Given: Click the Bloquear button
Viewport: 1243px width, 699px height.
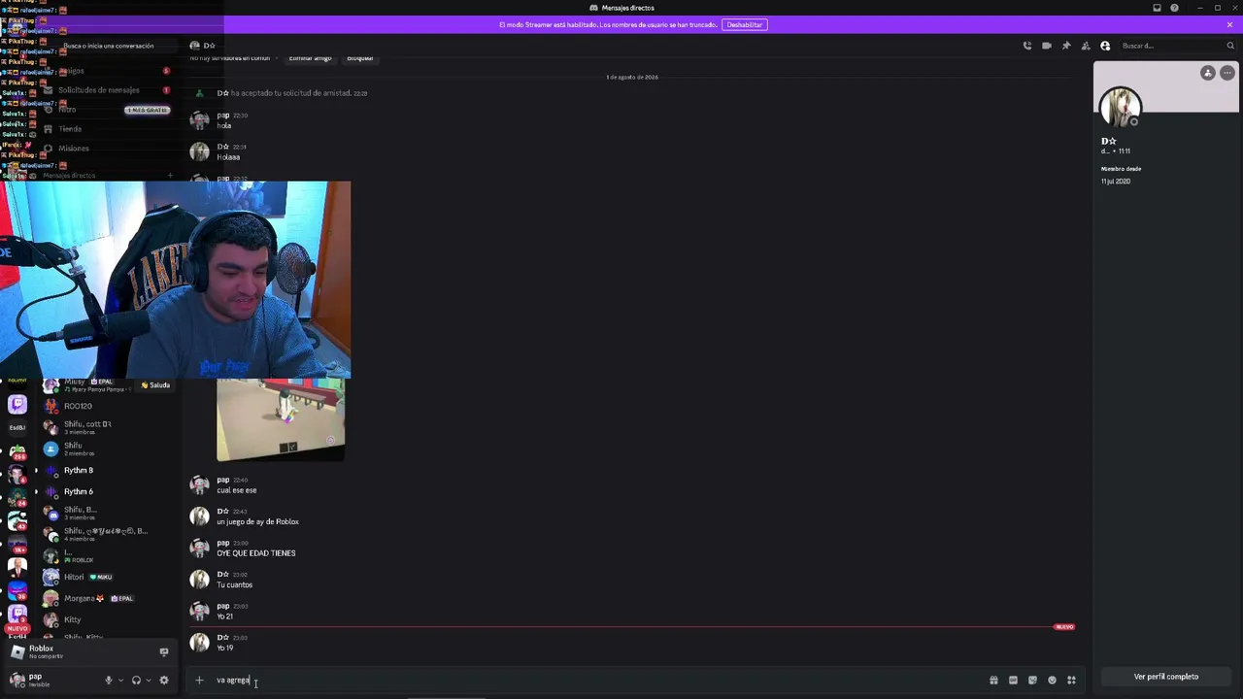Looking at the screenshot, I should tap(359, 58).
